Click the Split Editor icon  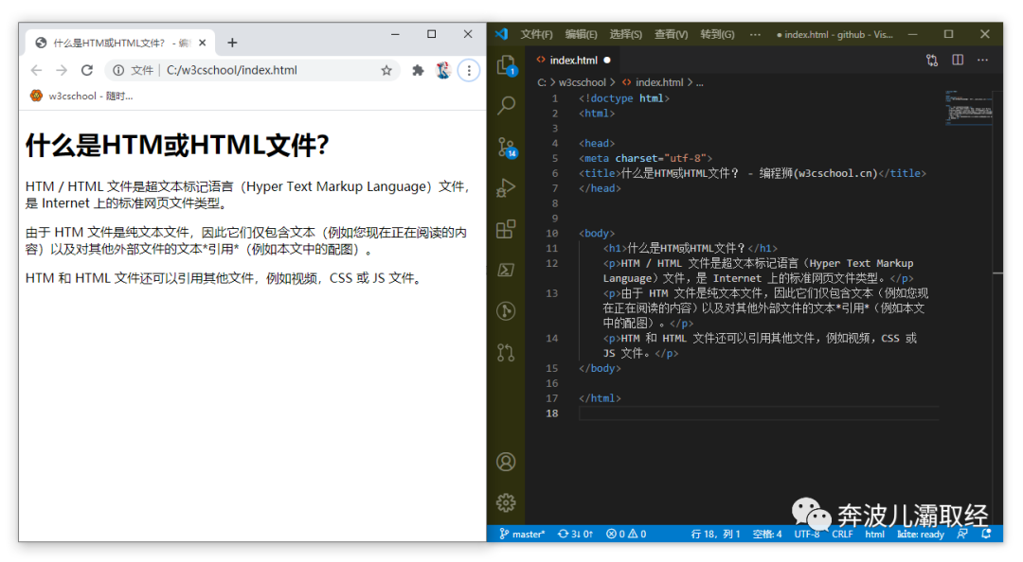coord(958,60)
